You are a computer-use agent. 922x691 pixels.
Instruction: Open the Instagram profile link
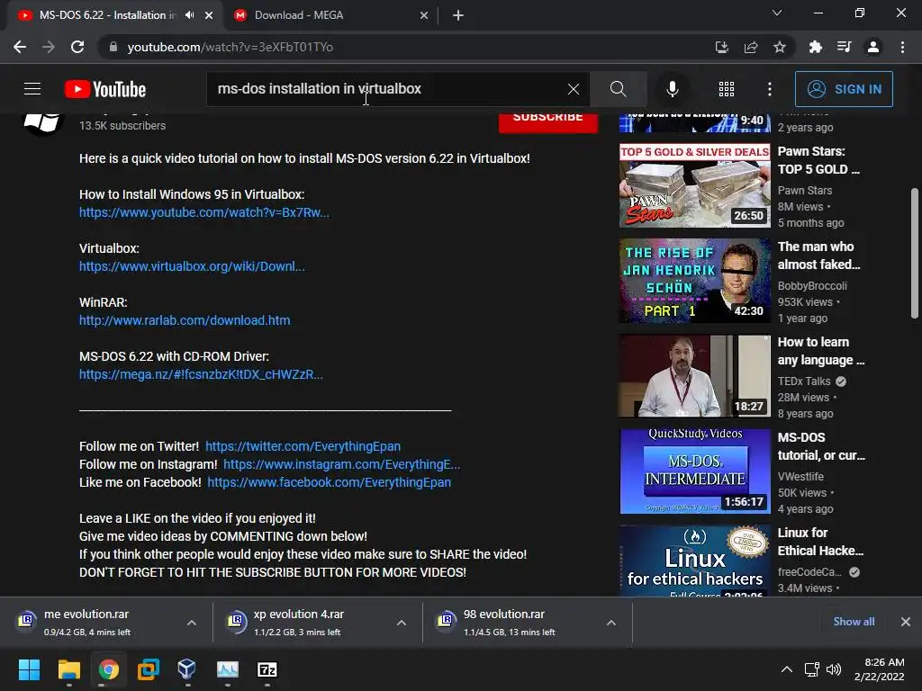coord(341,464)
